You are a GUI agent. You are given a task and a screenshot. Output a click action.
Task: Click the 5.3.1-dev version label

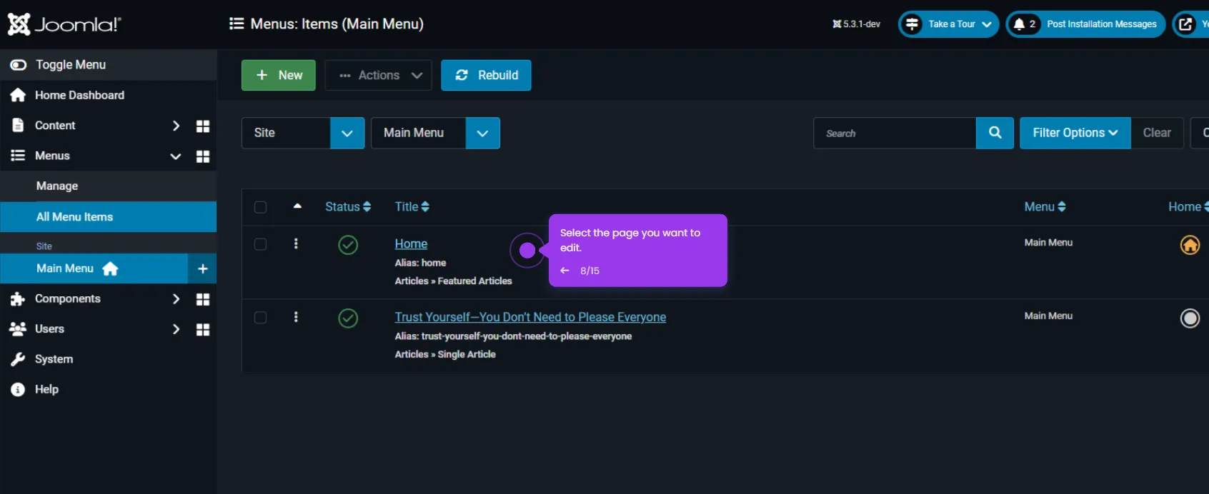pyautogui.click(x=856, y=24)
